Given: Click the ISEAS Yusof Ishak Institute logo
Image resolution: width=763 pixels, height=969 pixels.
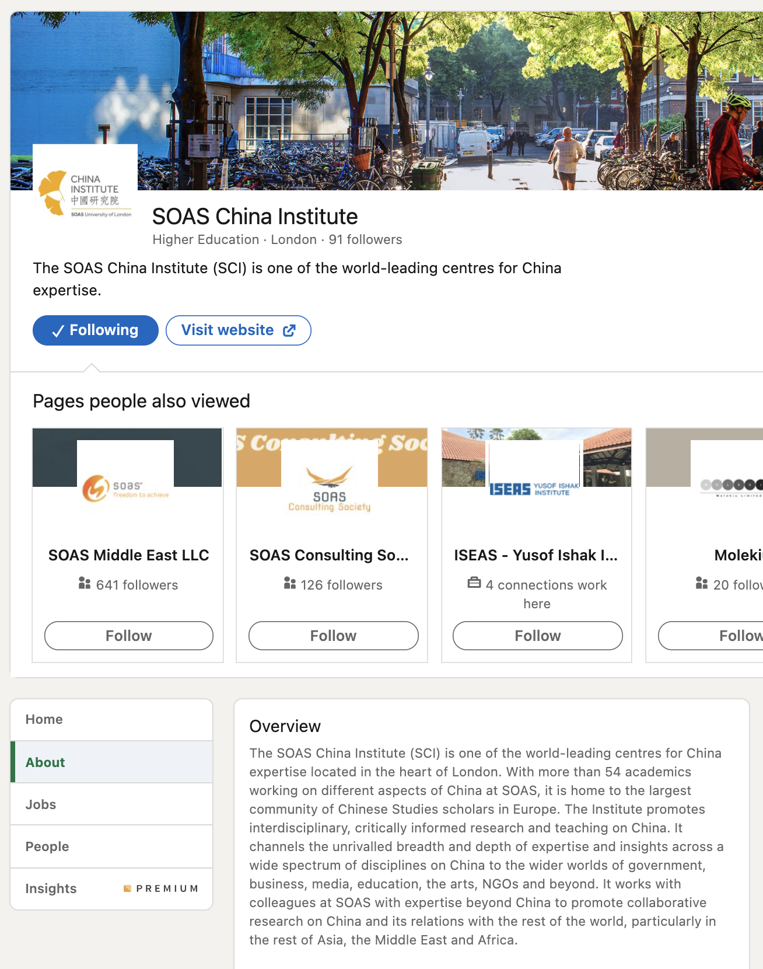Looking at the screenshot, I should tap(534, 488).
